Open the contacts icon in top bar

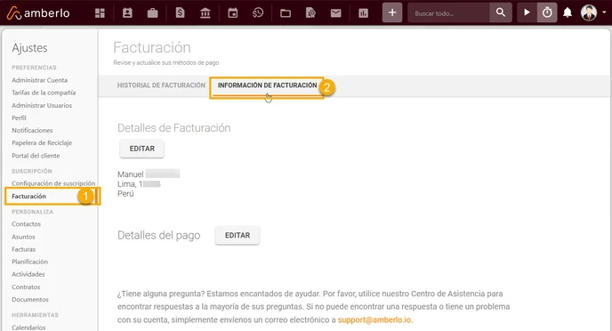pyautogui.click(x=127, y=12)
